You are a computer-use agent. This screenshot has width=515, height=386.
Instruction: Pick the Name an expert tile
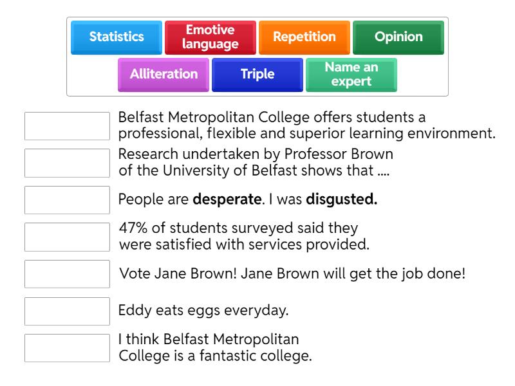tap(351, 75)
